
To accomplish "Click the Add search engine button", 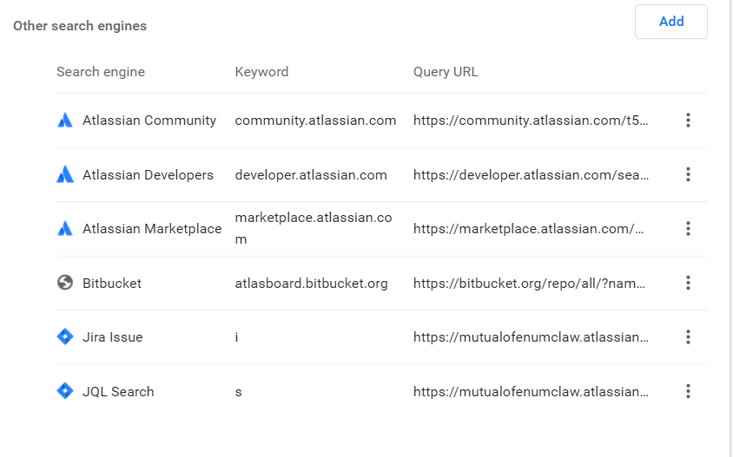I will point(670,22).
